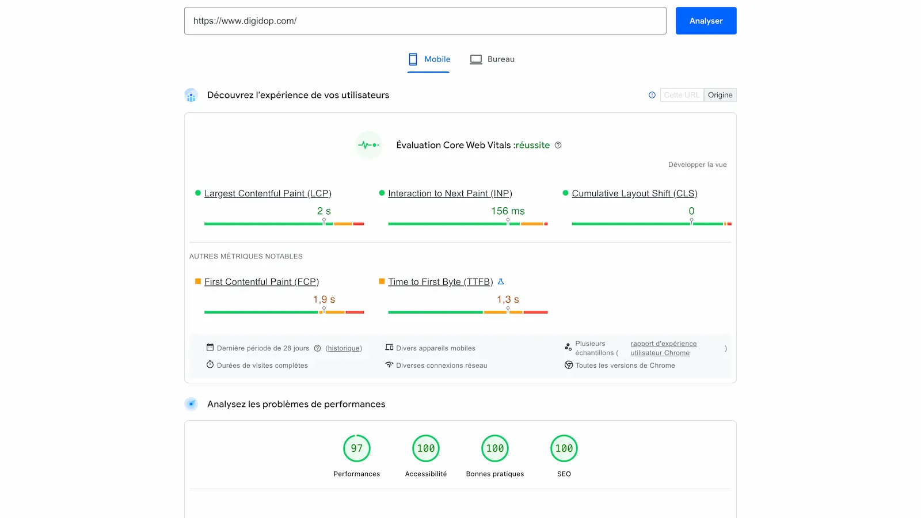The image size is (921, 518).
Task: Click Chrome icon beside Toutes les versions
Action: 568,365
